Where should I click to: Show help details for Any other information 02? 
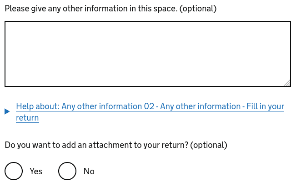click(150, 106)
